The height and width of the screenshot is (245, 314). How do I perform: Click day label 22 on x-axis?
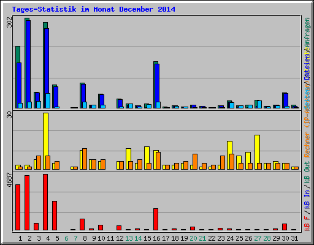click(x=212, y=238)
